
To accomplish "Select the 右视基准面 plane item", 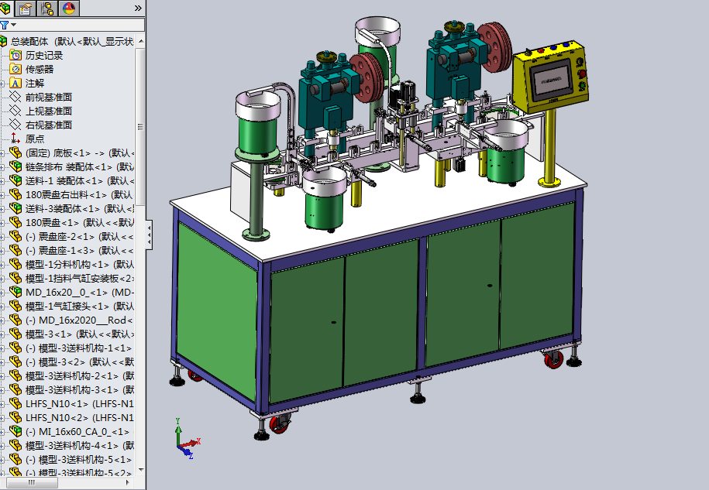I will coord(48,125).
